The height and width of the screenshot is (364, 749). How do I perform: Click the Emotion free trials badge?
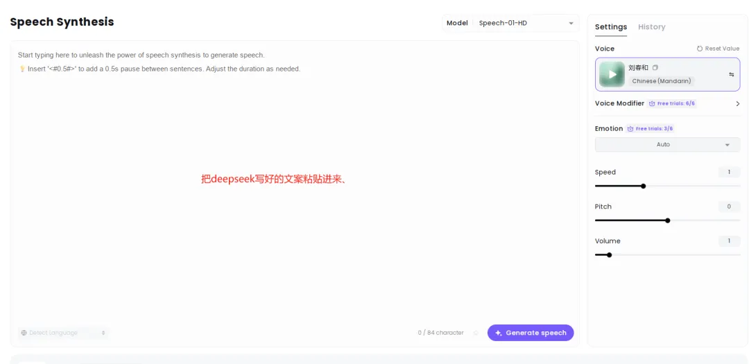[650, 129]
